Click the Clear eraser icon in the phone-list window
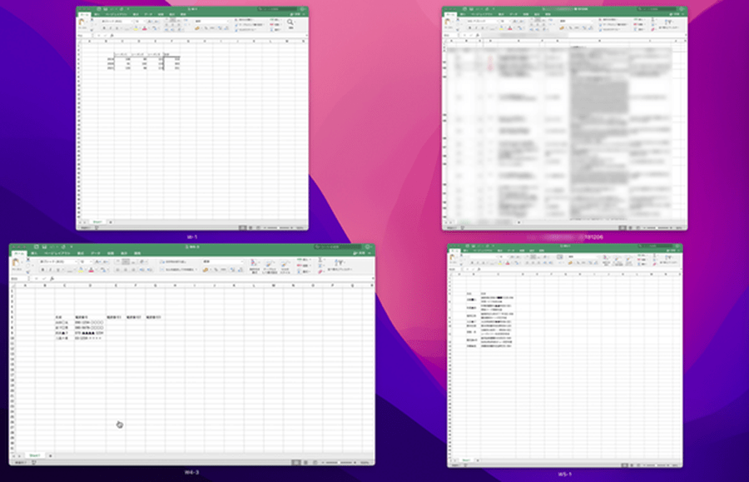Image resolution: width=749 pixels, height=482 pixels. click(x=320, y=272)
